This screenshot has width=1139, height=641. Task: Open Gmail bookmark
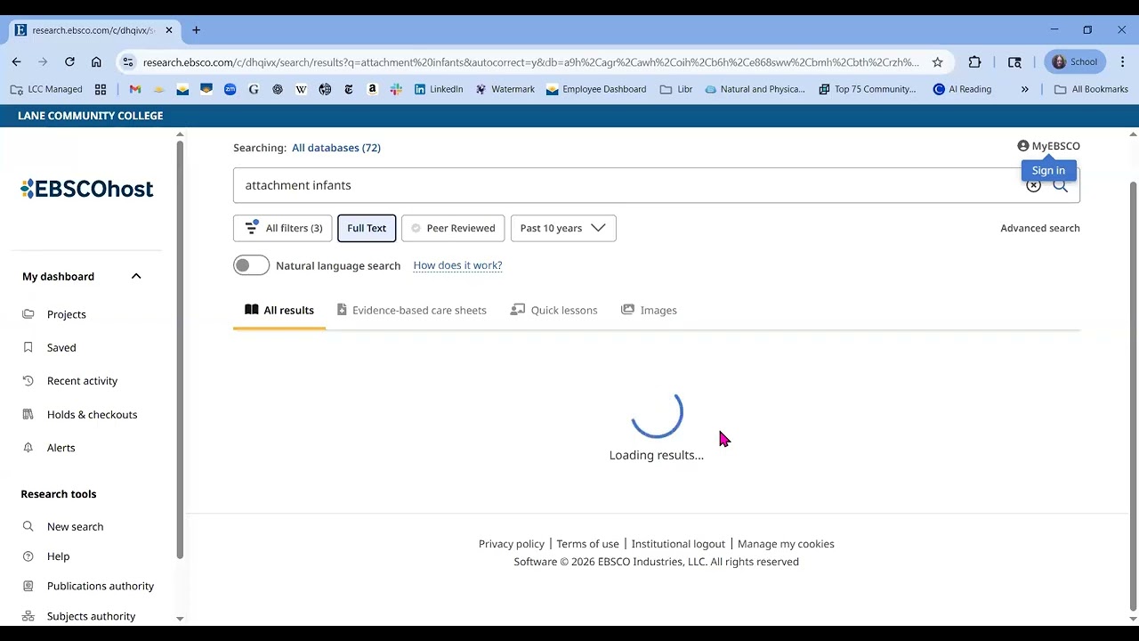[x=135, y=89]
